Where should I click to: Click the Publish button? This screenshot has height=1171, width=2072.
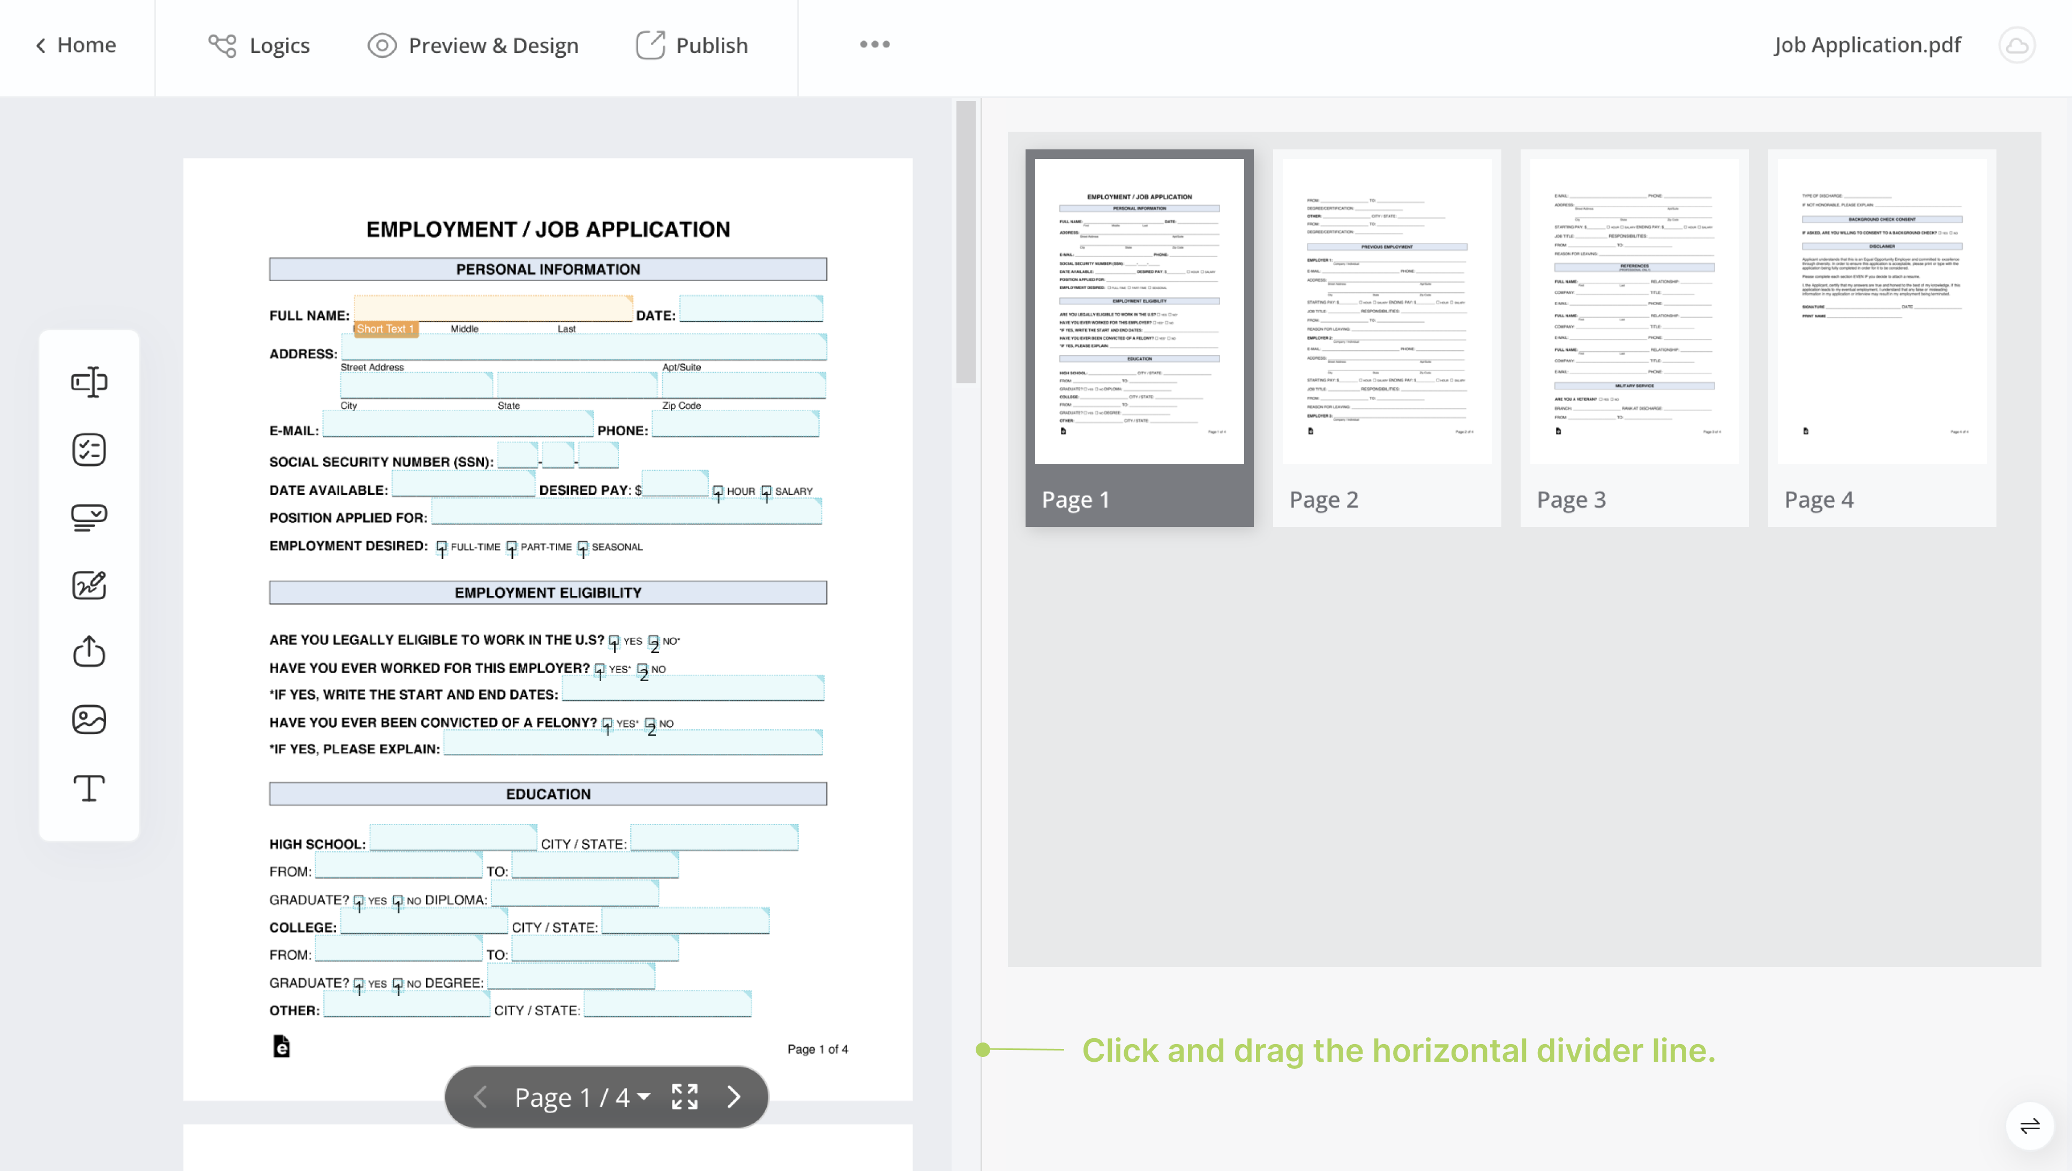tap(692, 45)
